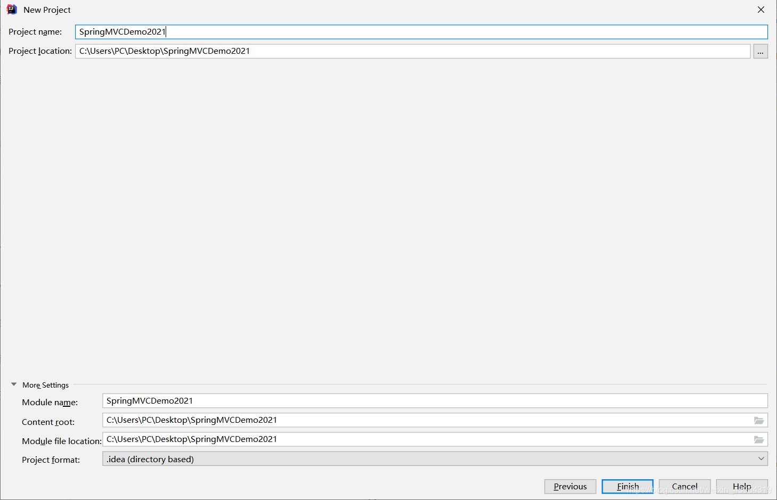Click the "Project name:" label
Screen dimensions: 777x500
pos(35,32)
